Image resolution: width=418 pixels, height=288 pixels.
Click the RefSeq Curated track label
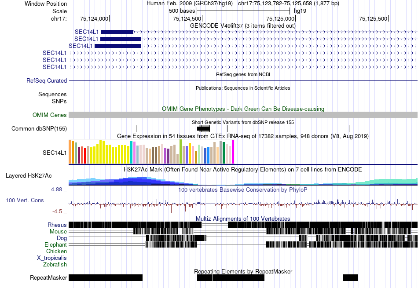click(x=46, y=80)
